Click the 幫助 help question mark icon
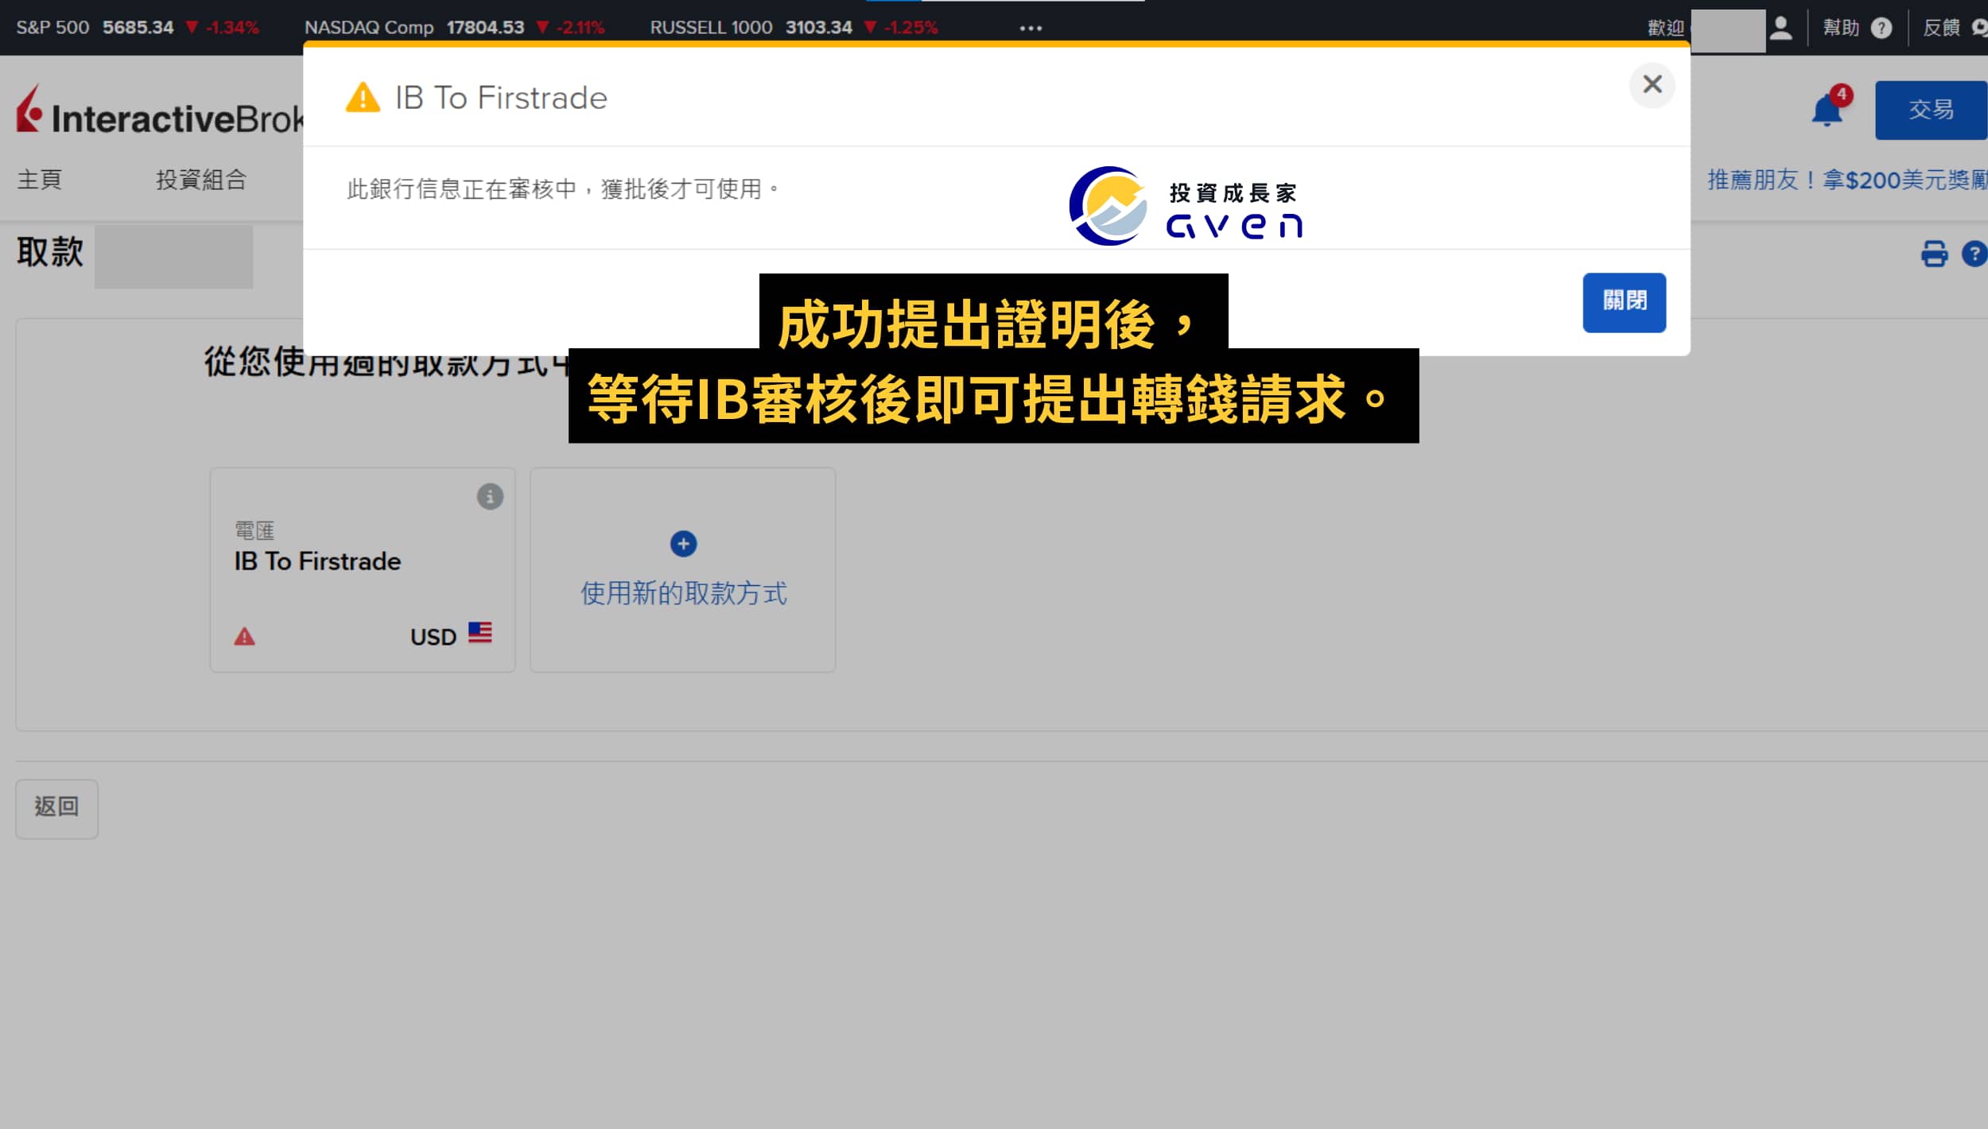1988x1129 pixels. click(1882, 28)
